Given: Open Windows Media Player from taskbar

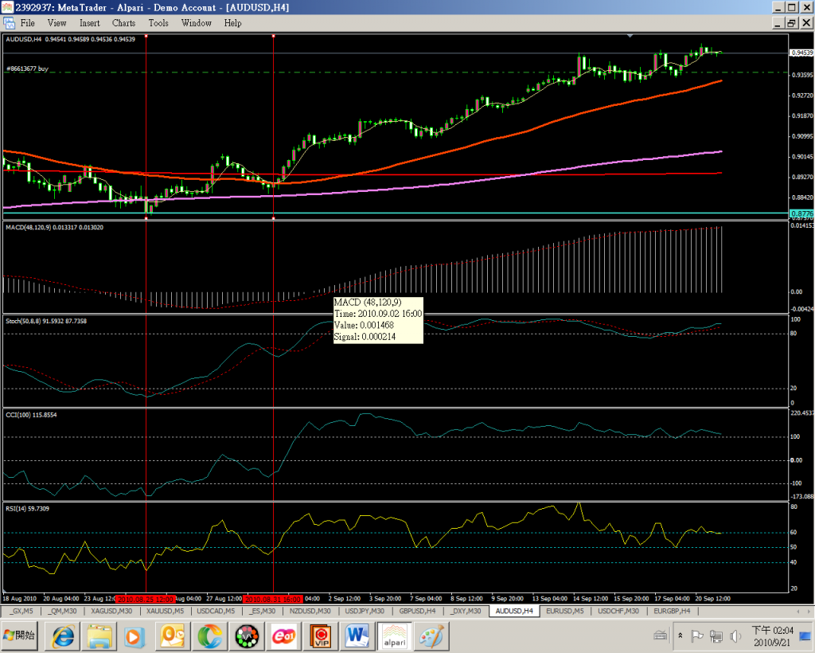Looking at the screenshot, I should 135,636.
